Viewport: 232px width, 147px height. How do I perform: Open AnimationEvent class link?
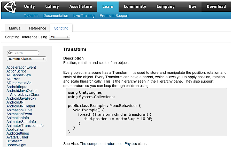pyautogui.click(x=19, y=114)
